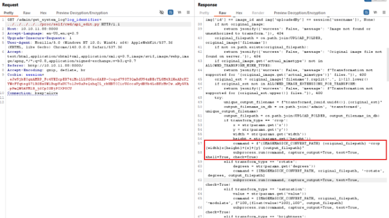Click the 'Request' panel heading
Image resolution: width=389 pixels, height=218 pixels.
click(x=10, y=4)
